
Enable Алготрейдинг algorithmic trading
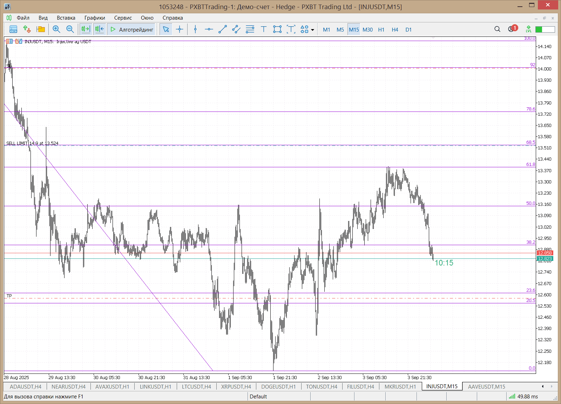coord(132,29)
